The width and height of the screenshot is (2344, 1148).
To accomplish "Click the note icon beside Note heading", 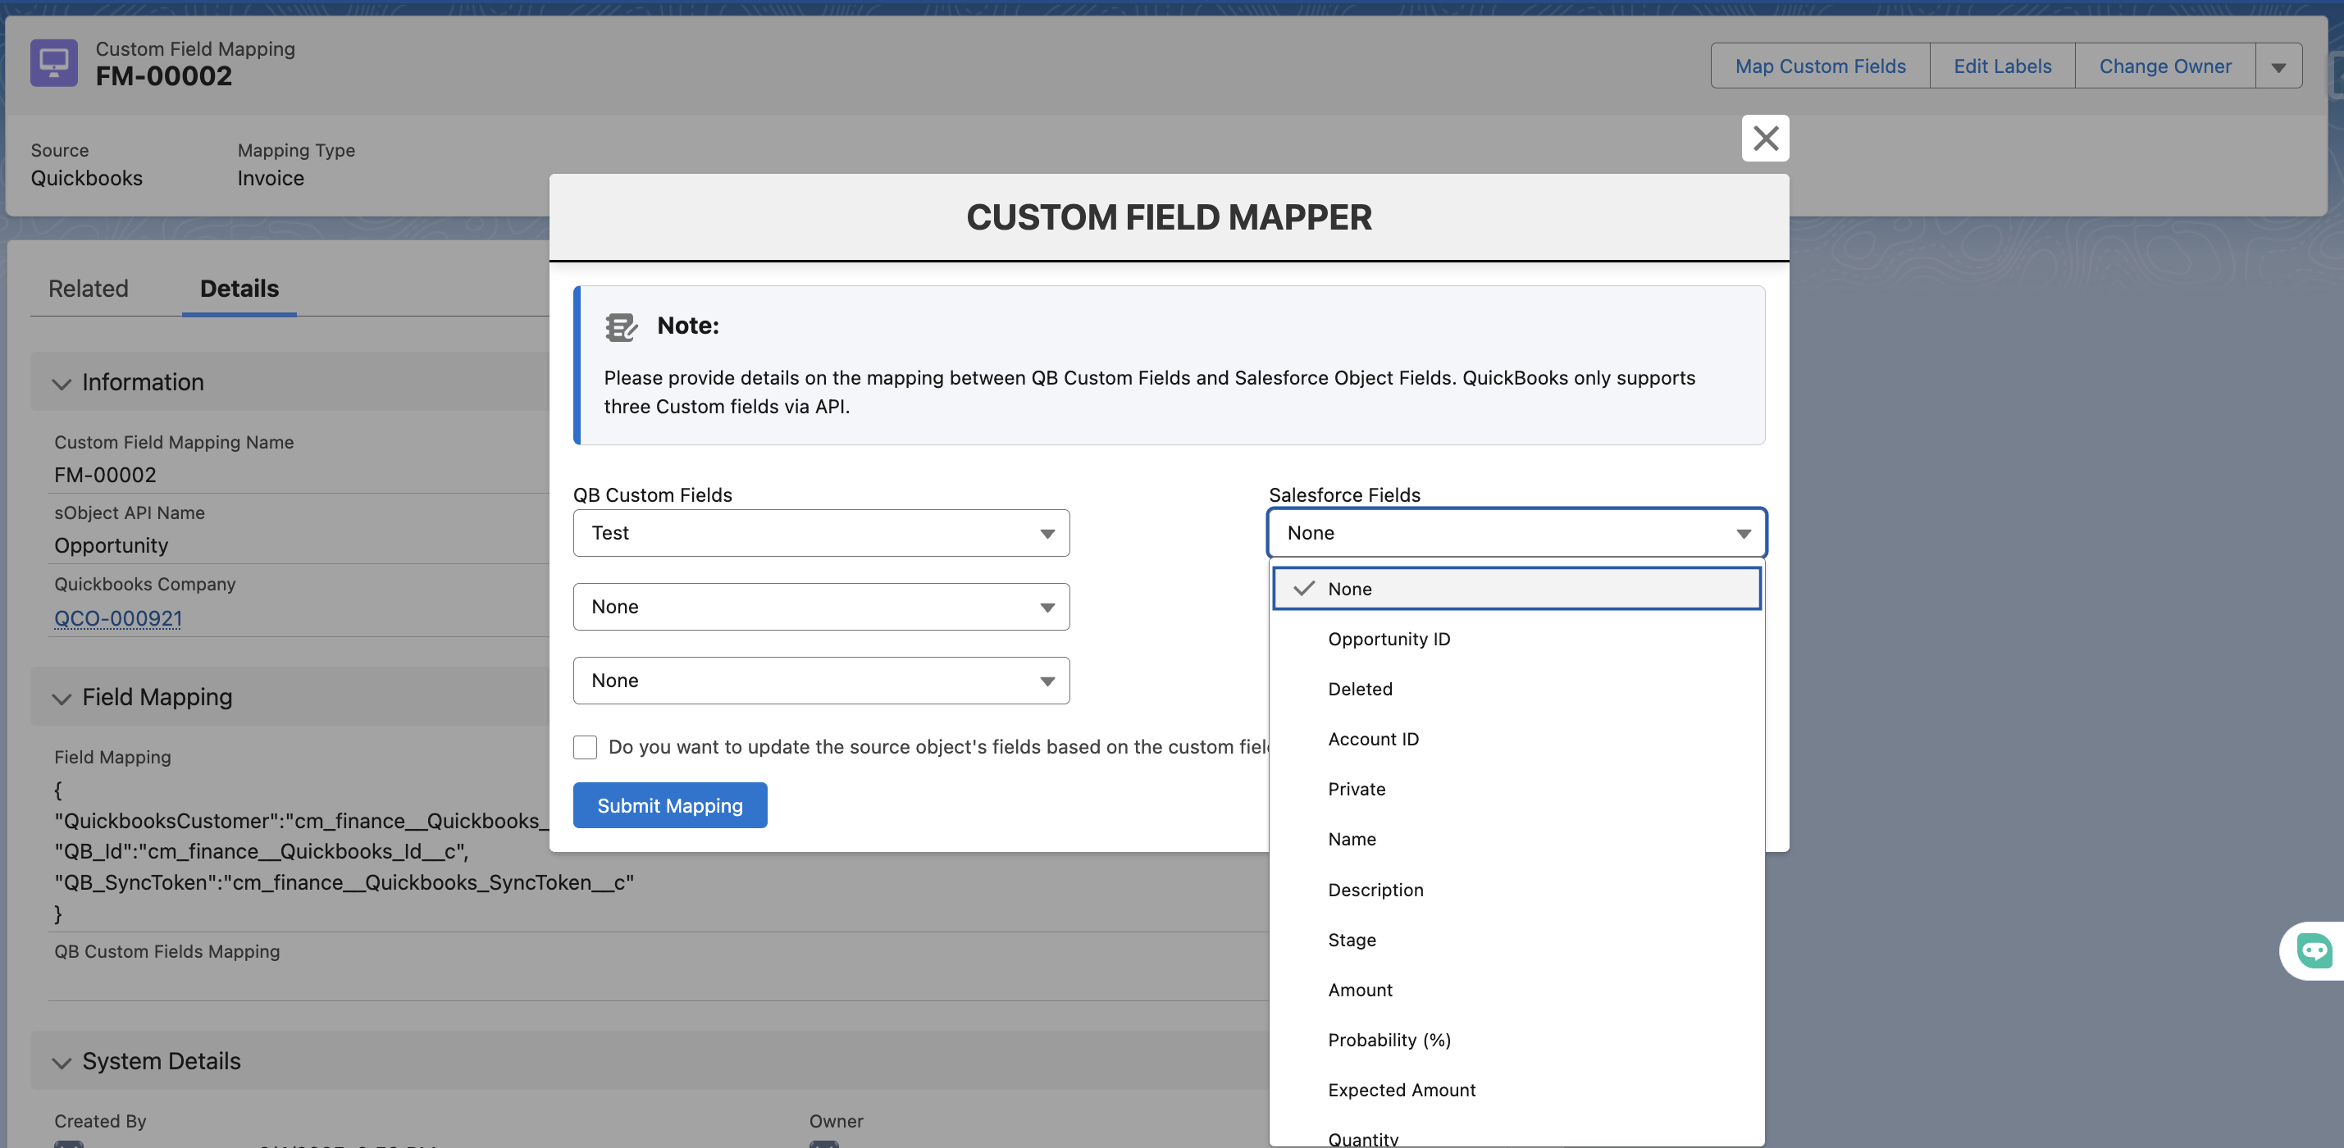I will 622,326.
